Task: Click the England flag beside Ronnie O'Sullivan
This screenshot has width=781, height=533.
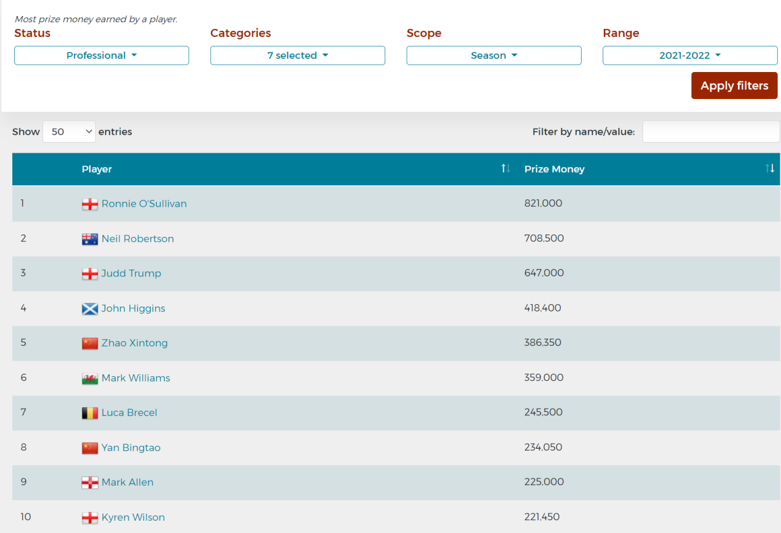Action: (x=90, y=204)
